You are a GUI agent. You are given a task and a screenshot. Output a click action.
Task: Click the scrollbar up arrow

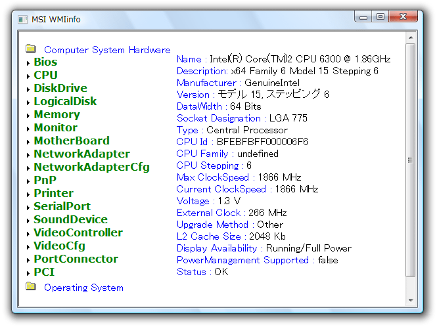coord(411,37)
